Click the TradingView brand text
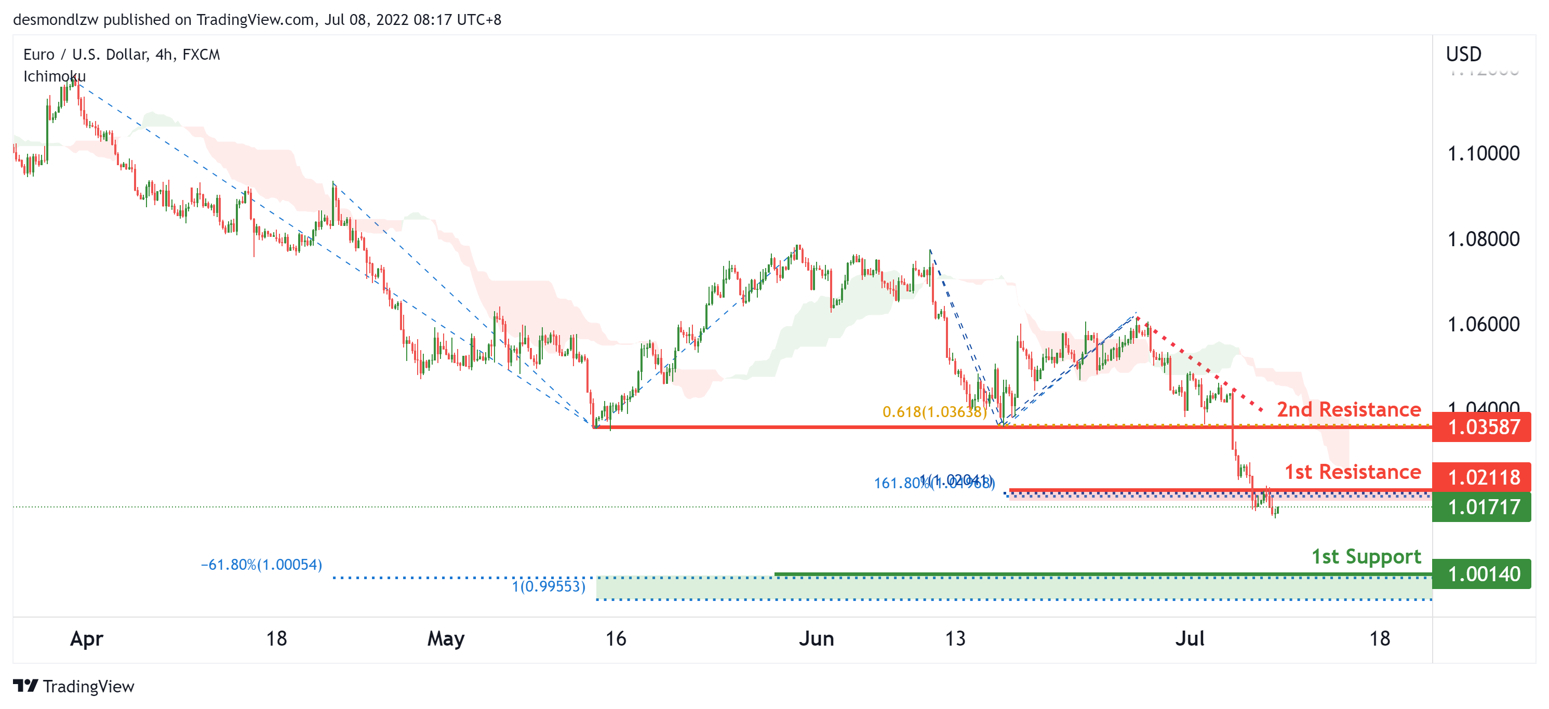 (x=88, y=686)
